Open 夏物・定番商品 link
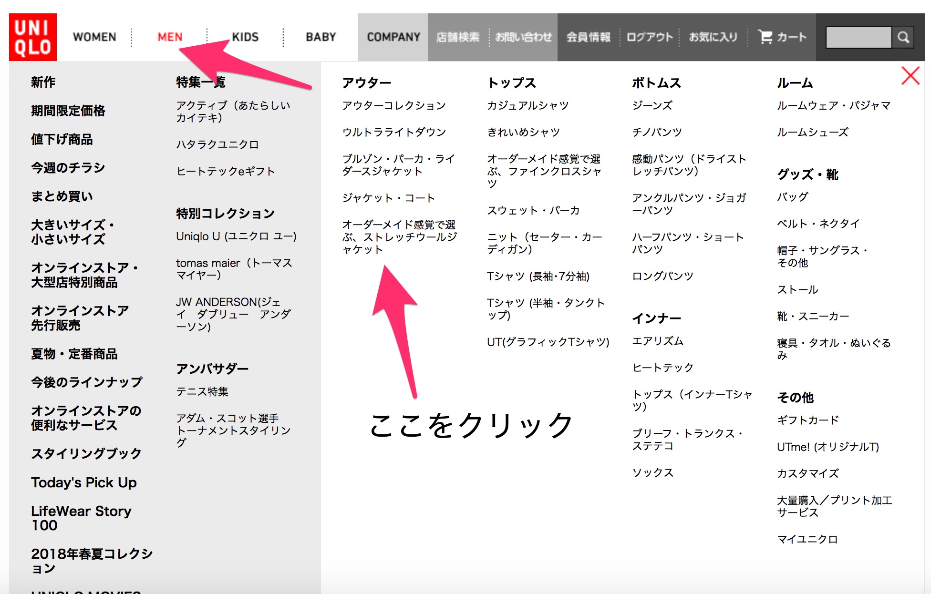The image size is (931, 594). (x=74, y=354)
